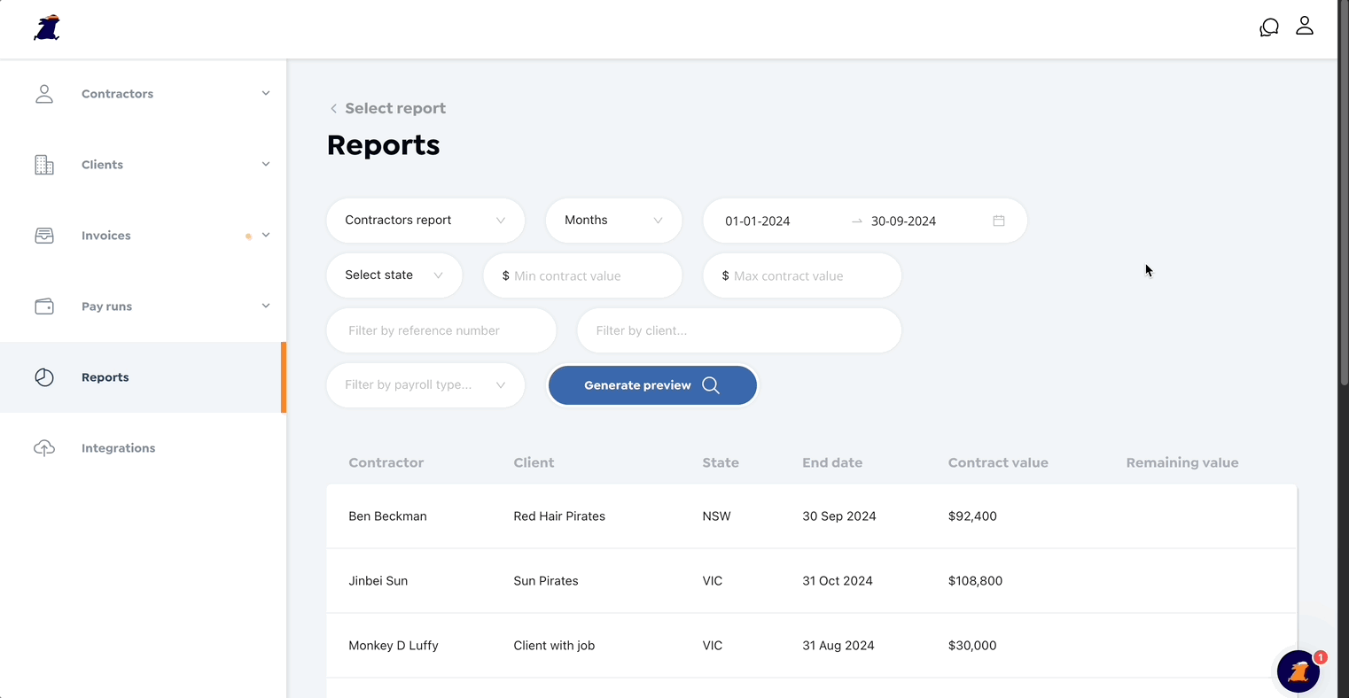
Task: Click the Red Hair Pirates client cell
Action: point(559,516)
